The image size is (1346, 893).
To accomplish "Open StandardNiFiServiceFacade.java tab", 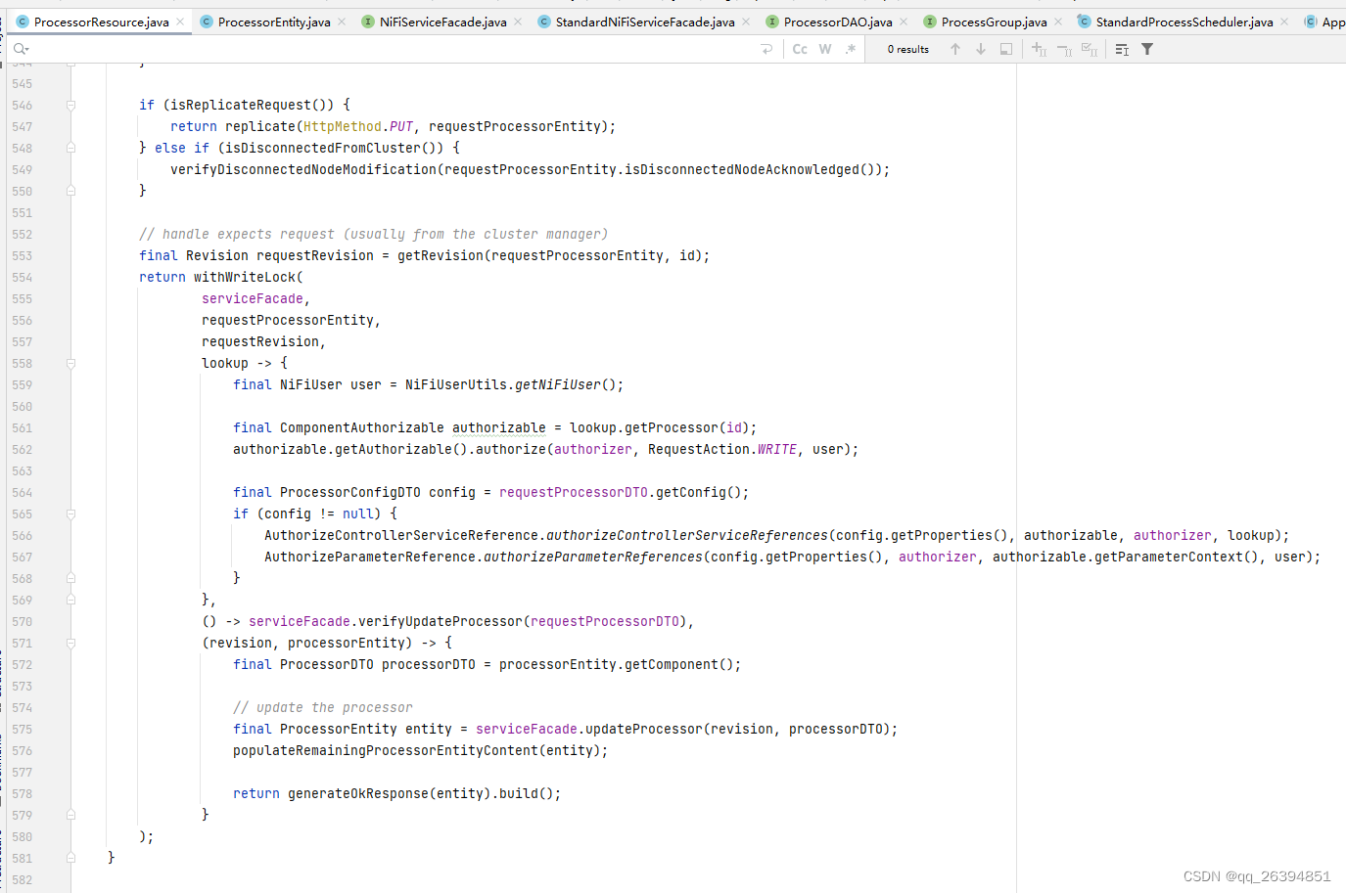I will 645,22.
